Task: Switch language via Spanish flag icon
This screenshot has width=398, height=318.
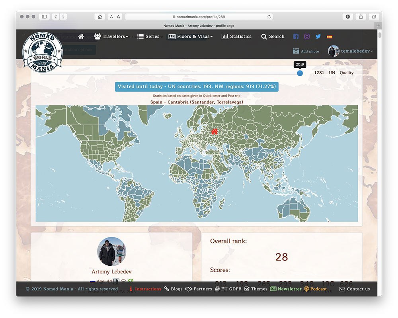Action: click(x=330, y=37)
